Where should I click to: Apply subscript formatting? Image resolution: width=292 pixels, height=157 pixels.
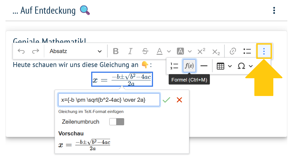(216, 51)
